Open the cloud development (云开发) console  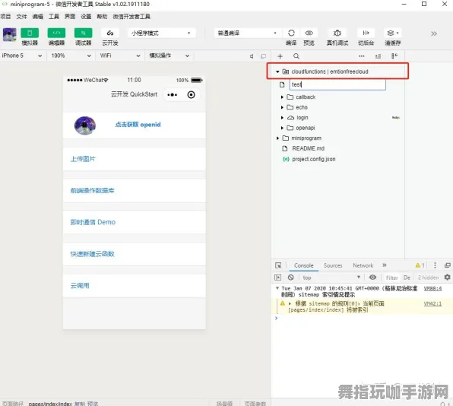110,33
